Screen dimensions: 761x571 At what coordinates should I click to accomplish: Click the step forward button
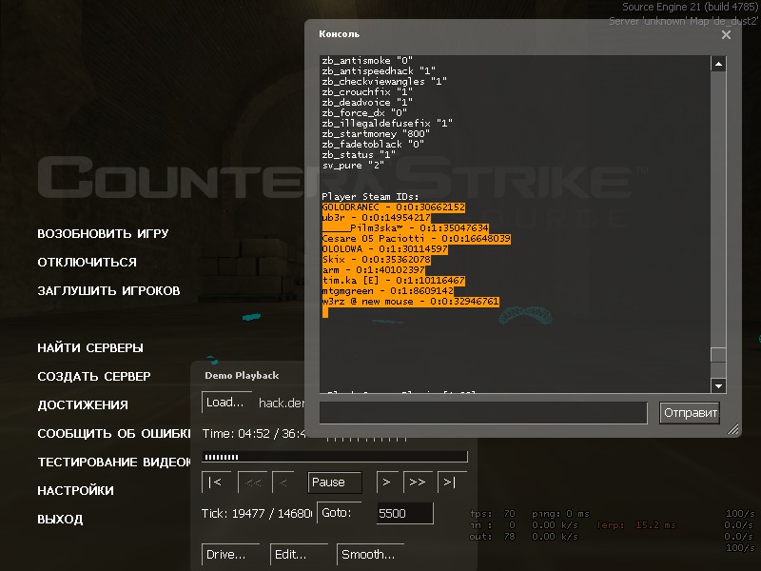(387, 482)
